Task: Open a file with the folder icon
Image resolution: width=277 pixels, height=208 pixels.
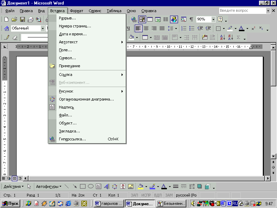Action: 14,19
